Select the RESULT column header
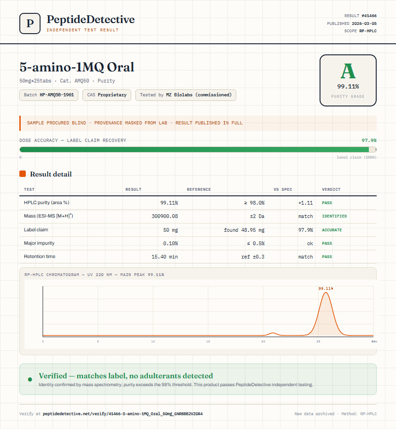This screenshot has height=429, width=396. [x=134, y=189]
